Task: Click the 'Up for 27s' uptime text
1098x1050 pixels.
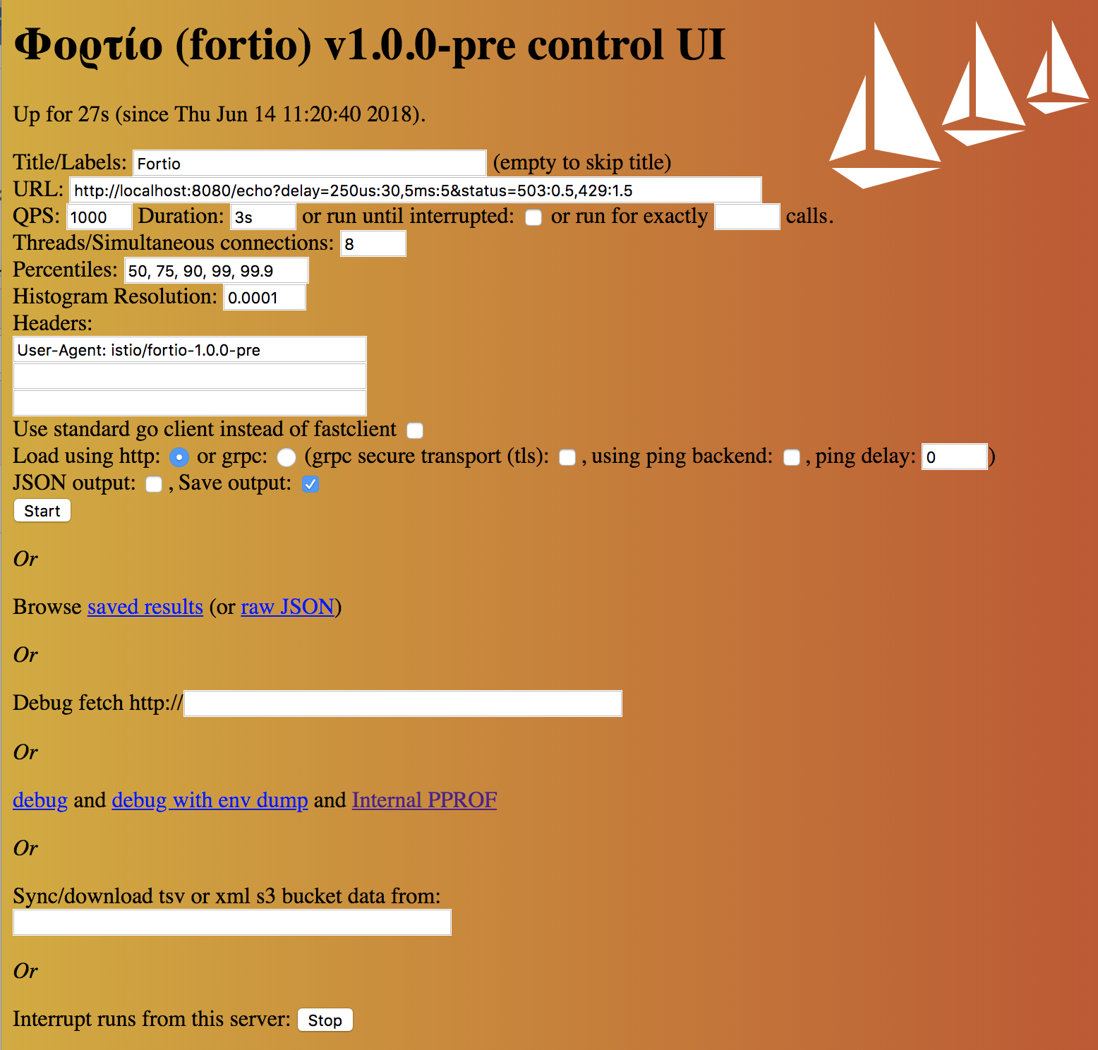Action: (219, 114)
